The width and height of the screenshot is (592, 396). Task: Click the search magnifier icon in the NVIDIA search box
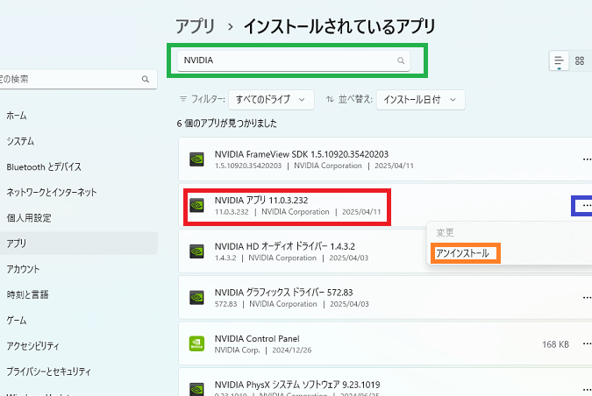coord(401,61)
